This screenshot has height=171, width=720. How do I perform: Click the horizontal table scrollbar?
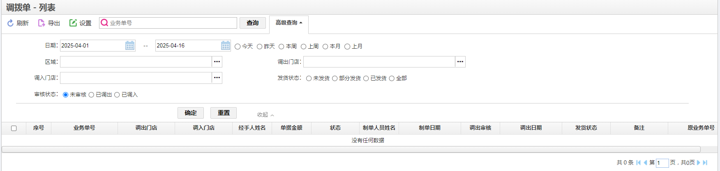(351, 149)
